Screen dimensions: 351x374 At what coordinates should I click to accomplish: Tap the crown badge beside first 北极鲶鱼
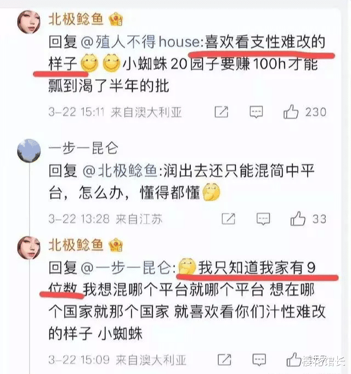tap(116, 19)
